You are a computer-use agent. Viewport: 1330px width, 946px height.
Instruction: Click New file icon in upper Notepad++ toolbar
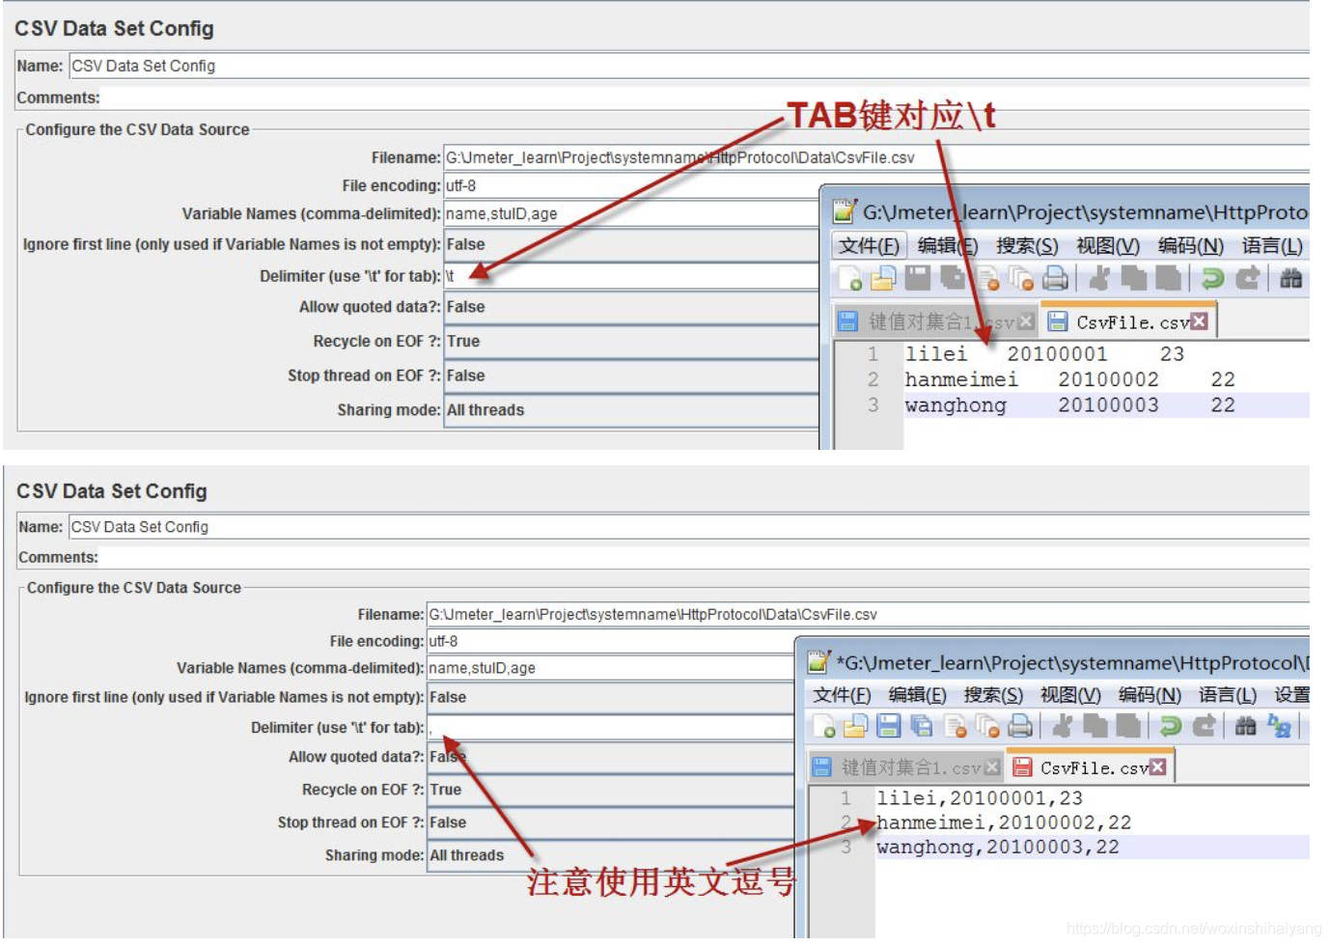pos(850,279)
